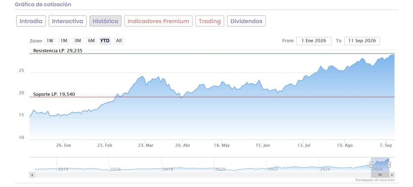Click the navigator scrollbar left arrow
Image resolution: width=413 pixels, height=187 pixels.
click(32, 175)
